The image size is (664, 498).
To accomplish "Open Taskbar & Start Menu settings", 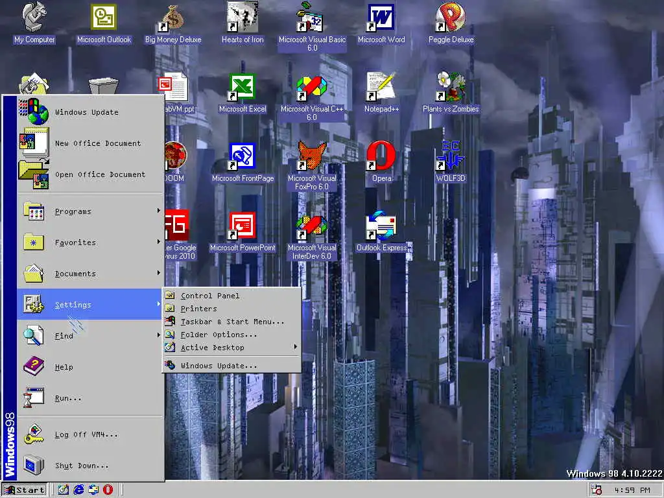I will coord(231,322).
